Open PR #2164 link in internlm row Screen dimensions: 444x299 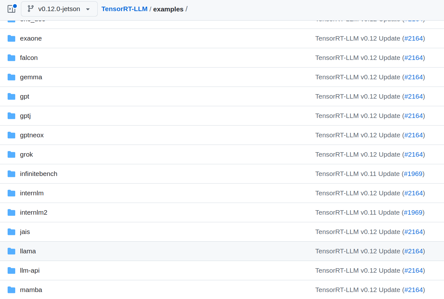[414, 193]
